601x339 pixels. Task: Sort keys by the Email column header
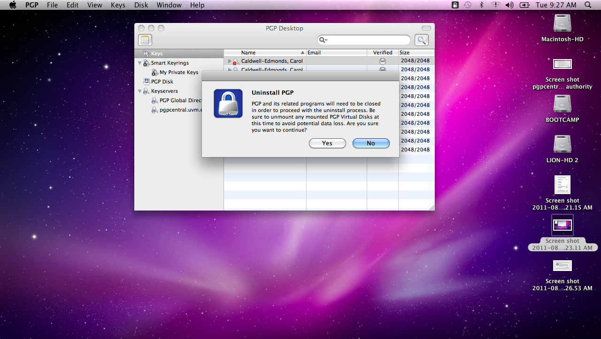337,53
